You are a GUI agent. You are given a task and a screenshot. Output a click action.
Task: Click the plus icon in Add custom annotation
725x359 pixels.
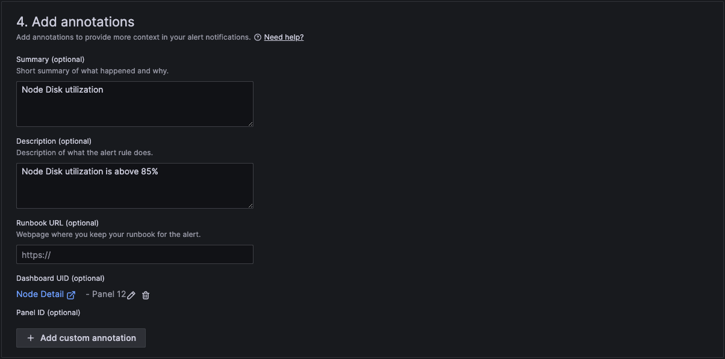pos(31,338)
